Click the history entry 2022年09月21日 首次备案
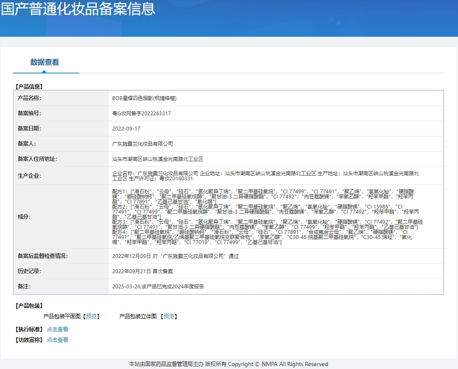The width and height of the screenshot is (458, 369). click(x=143, y=271)
